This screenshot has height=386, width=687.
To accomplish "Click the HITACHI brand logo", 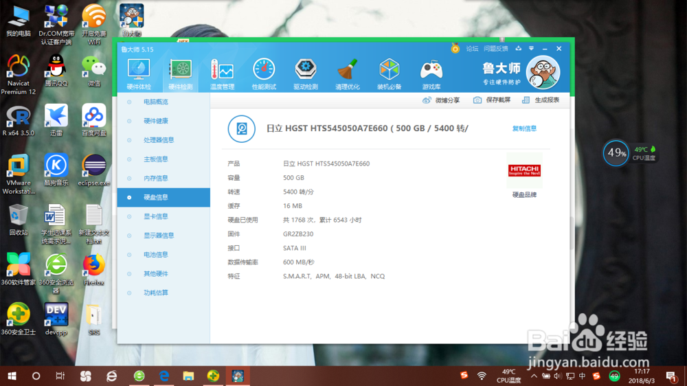I will point(524,170).
